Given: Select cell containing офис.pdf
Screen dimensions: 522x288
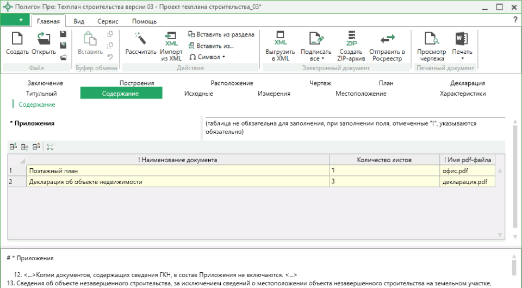Looking at the screenshot, I should [x=467, y=170].
